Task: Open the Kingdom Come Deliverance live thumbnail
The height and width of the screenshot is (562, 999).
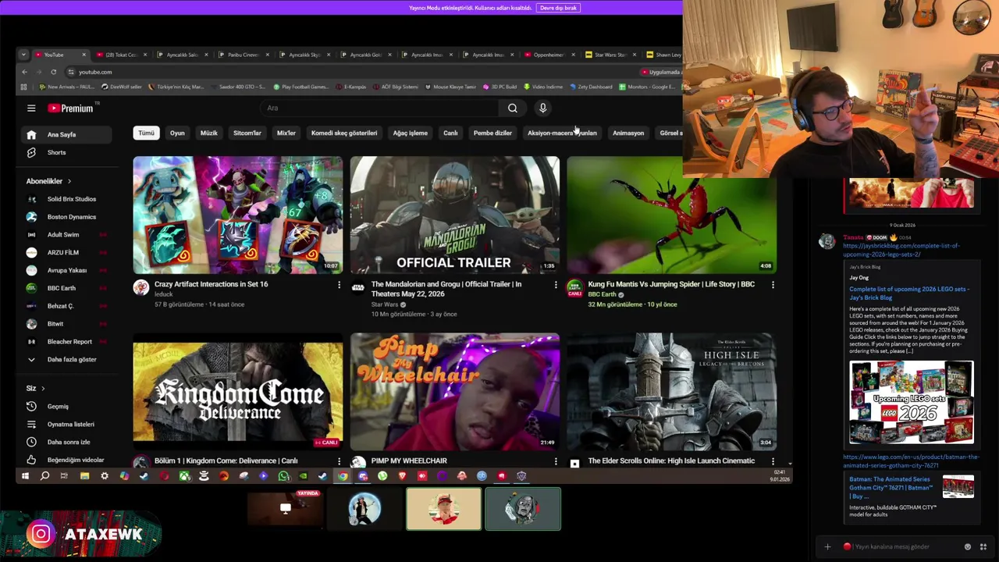Action: [237, 391]
